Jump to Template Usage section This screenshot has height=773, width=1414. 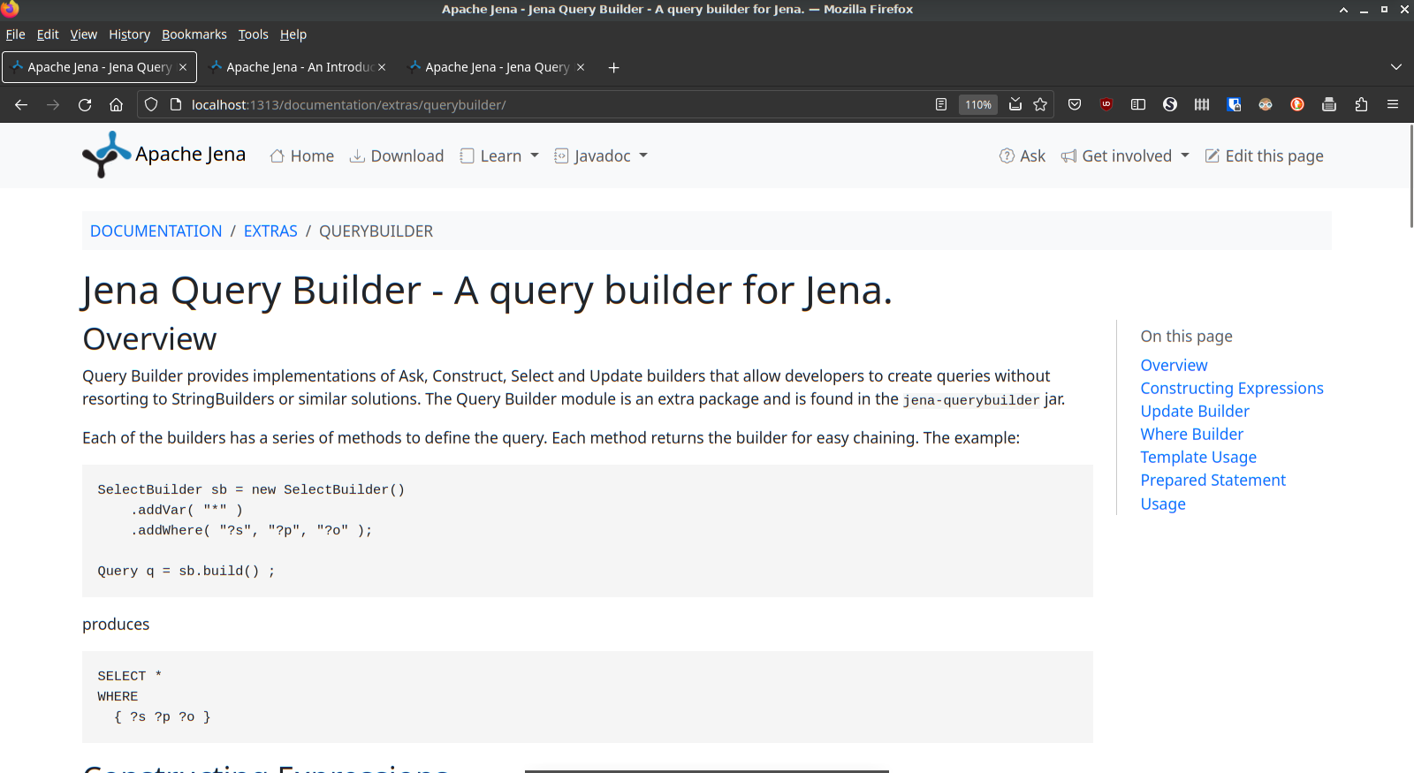click(1198, 457)
